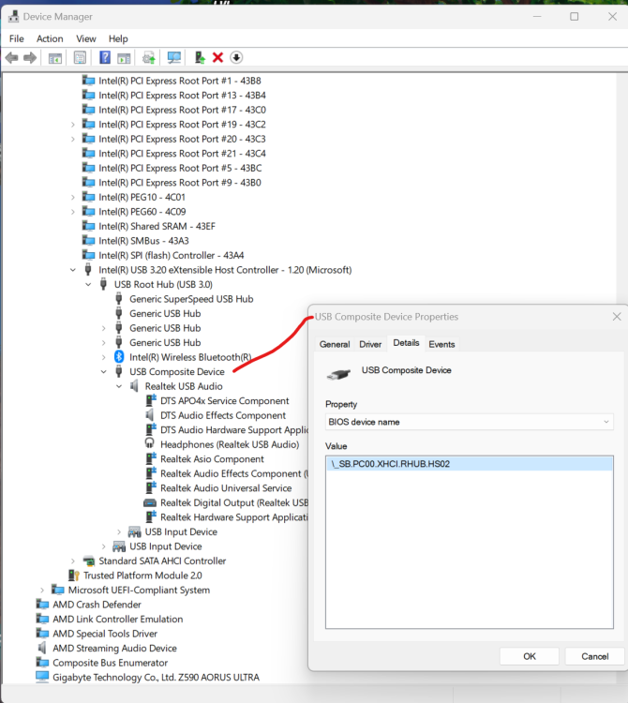The height and width of the screenshot is (703, 628).
Task: Select the Details tab
Action: [406, 343]
